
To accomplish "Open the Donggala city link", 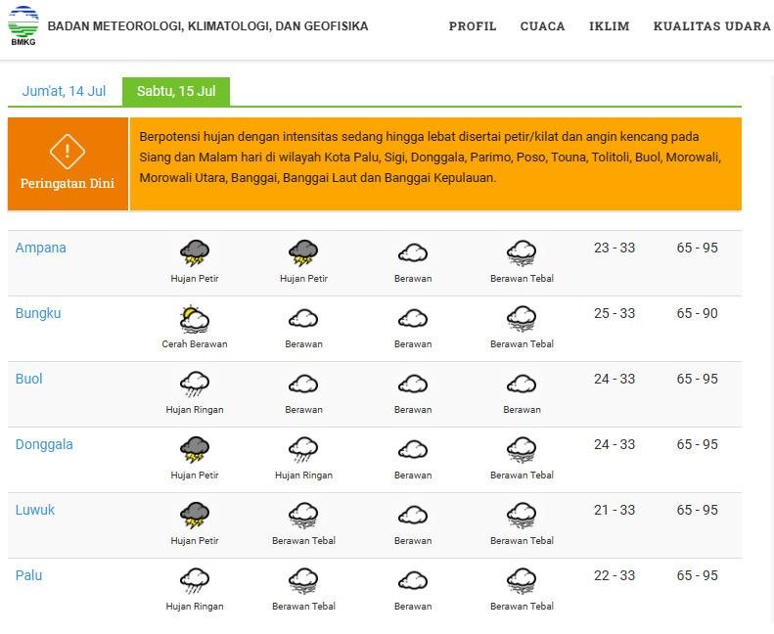I will [44, 445].
